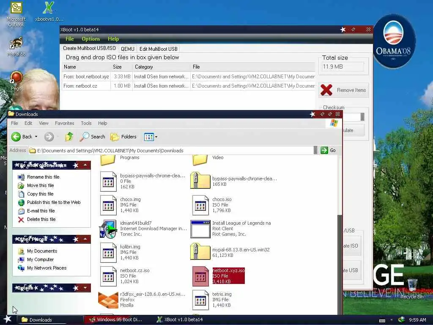Collapse the Other Places panel

85,239
